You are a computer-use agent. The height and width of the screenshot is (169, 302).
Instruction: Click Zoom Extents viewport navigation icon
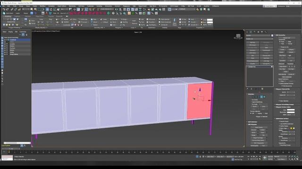pos(295,156)
